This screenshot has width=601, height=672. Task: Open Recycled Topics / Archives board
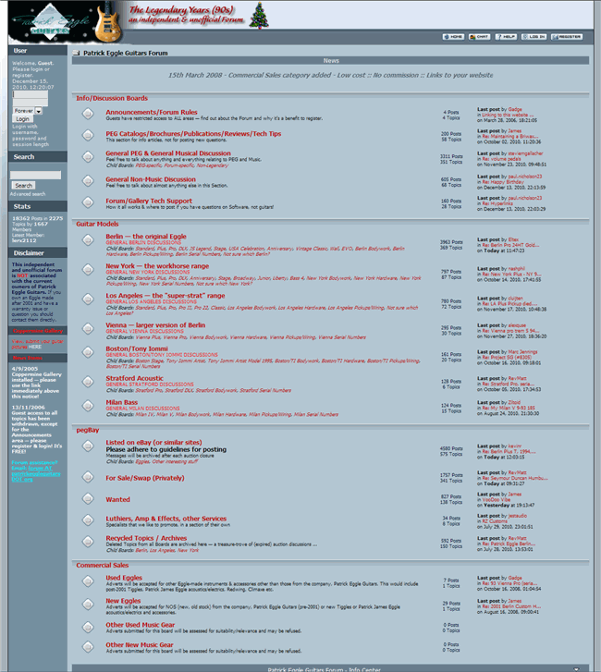click(x=146, y=538)
